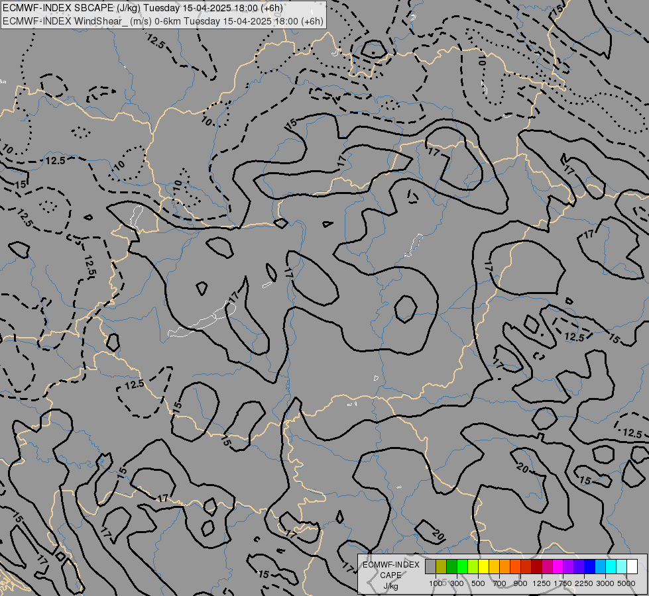The image size is (649, 596).
Task: Pick the dark green legend swatch
Action: click(451, 567)
